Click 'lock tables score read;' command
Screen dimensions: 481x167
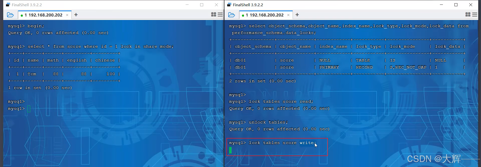[281, 101]
